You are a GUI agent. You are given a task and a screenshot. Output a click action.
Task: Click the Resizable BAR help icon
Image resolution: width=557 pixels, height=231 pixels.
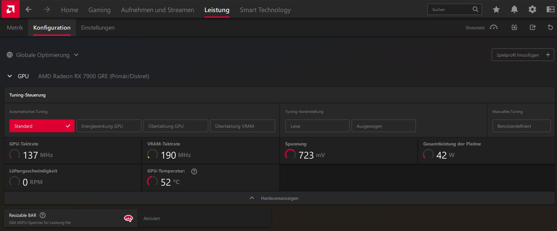click(43, 215)
